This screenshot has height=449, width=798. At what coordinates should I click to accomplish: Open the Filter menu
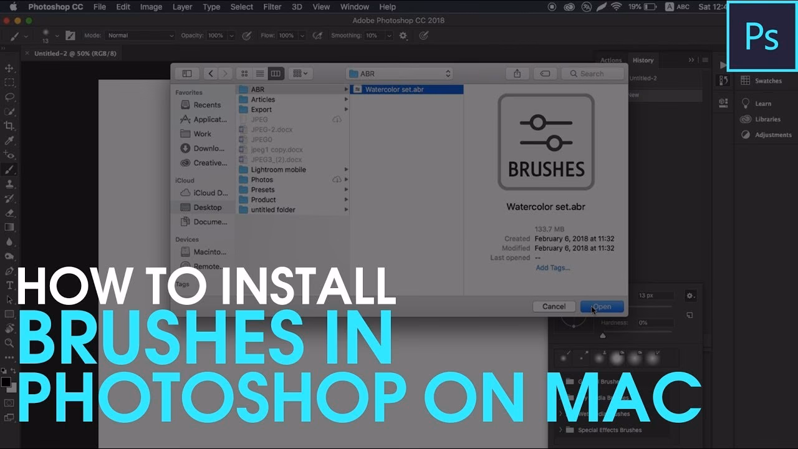pyautogui.click(x=272, y=7)
